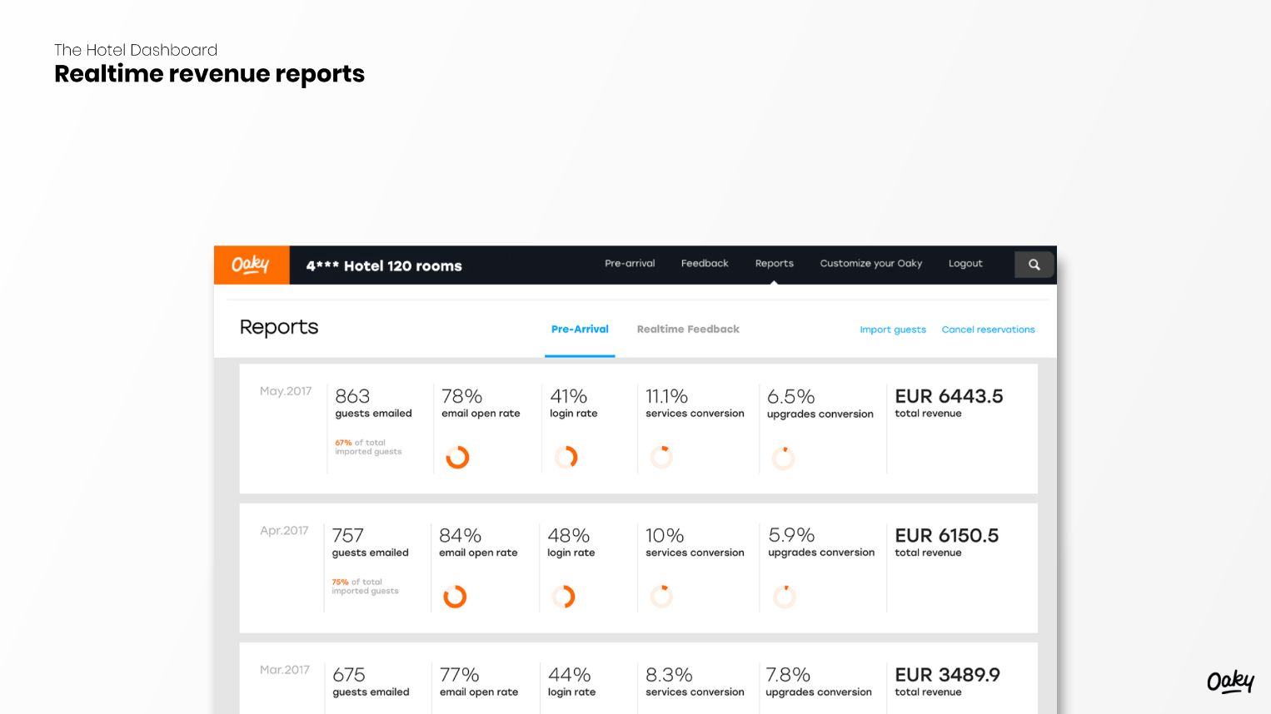Click the Apr.2017 row label
The height and width of the screenshot is (714, 1271).
pos(284,530)
